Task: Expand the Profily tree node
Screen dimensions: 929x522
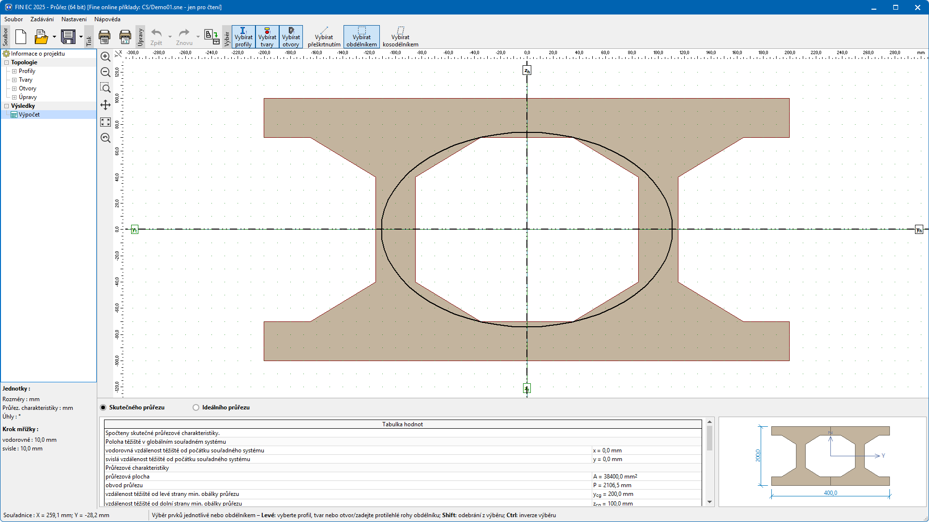Action: 15,71
